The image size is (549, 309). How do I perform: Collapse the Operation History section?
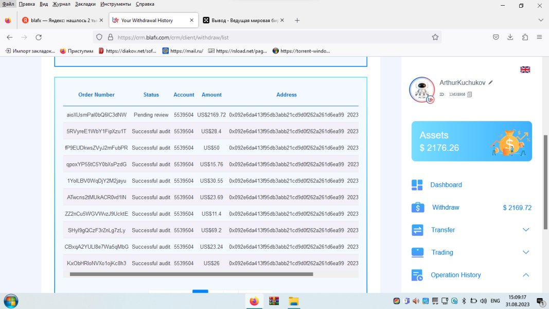[x=525, y=275]
